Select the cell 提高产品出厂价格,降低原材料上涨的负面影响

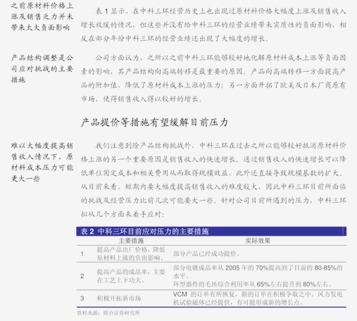tap(131, 253)
